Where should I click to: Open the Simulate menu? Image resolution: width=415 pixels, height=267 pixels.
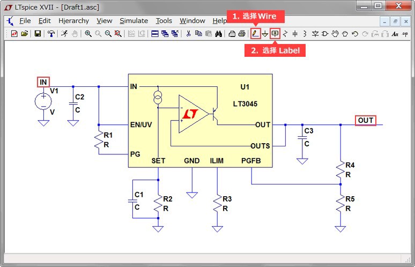pos(134,21)
